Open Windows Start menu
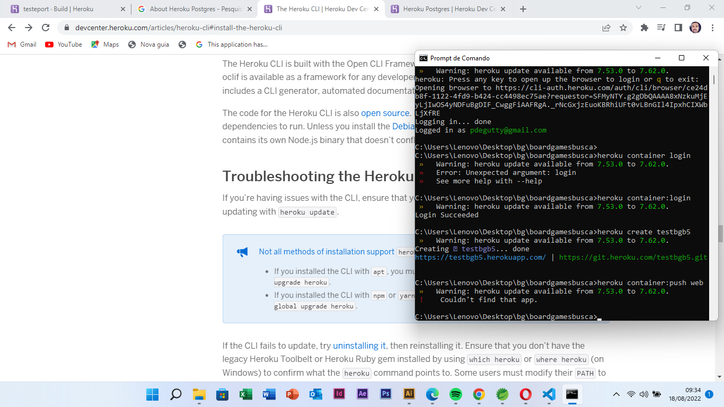 (x=153, y=394)
